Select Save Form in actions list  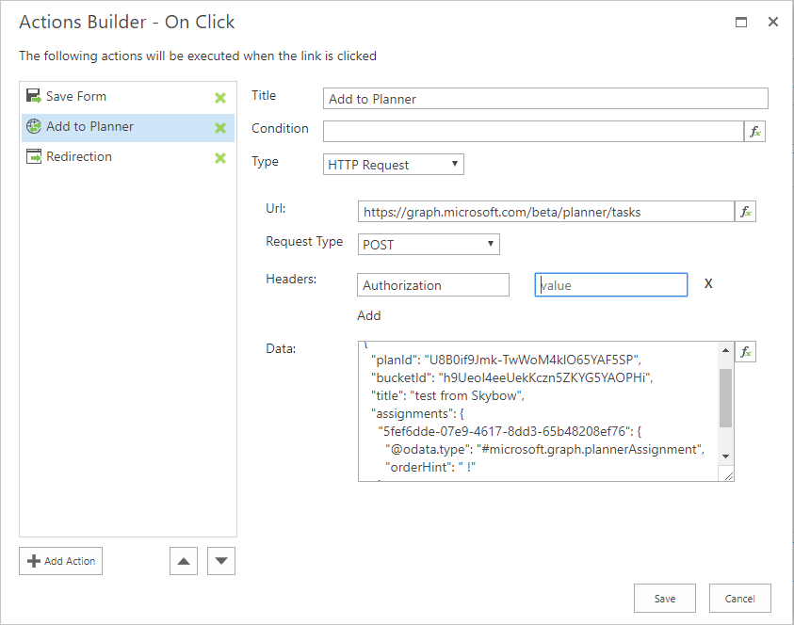pos(76,97)
